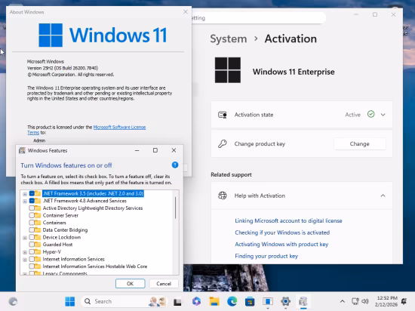This screenshot has width=415, height=311.
Task: Click the taskbar Search box
Action: 124,301
